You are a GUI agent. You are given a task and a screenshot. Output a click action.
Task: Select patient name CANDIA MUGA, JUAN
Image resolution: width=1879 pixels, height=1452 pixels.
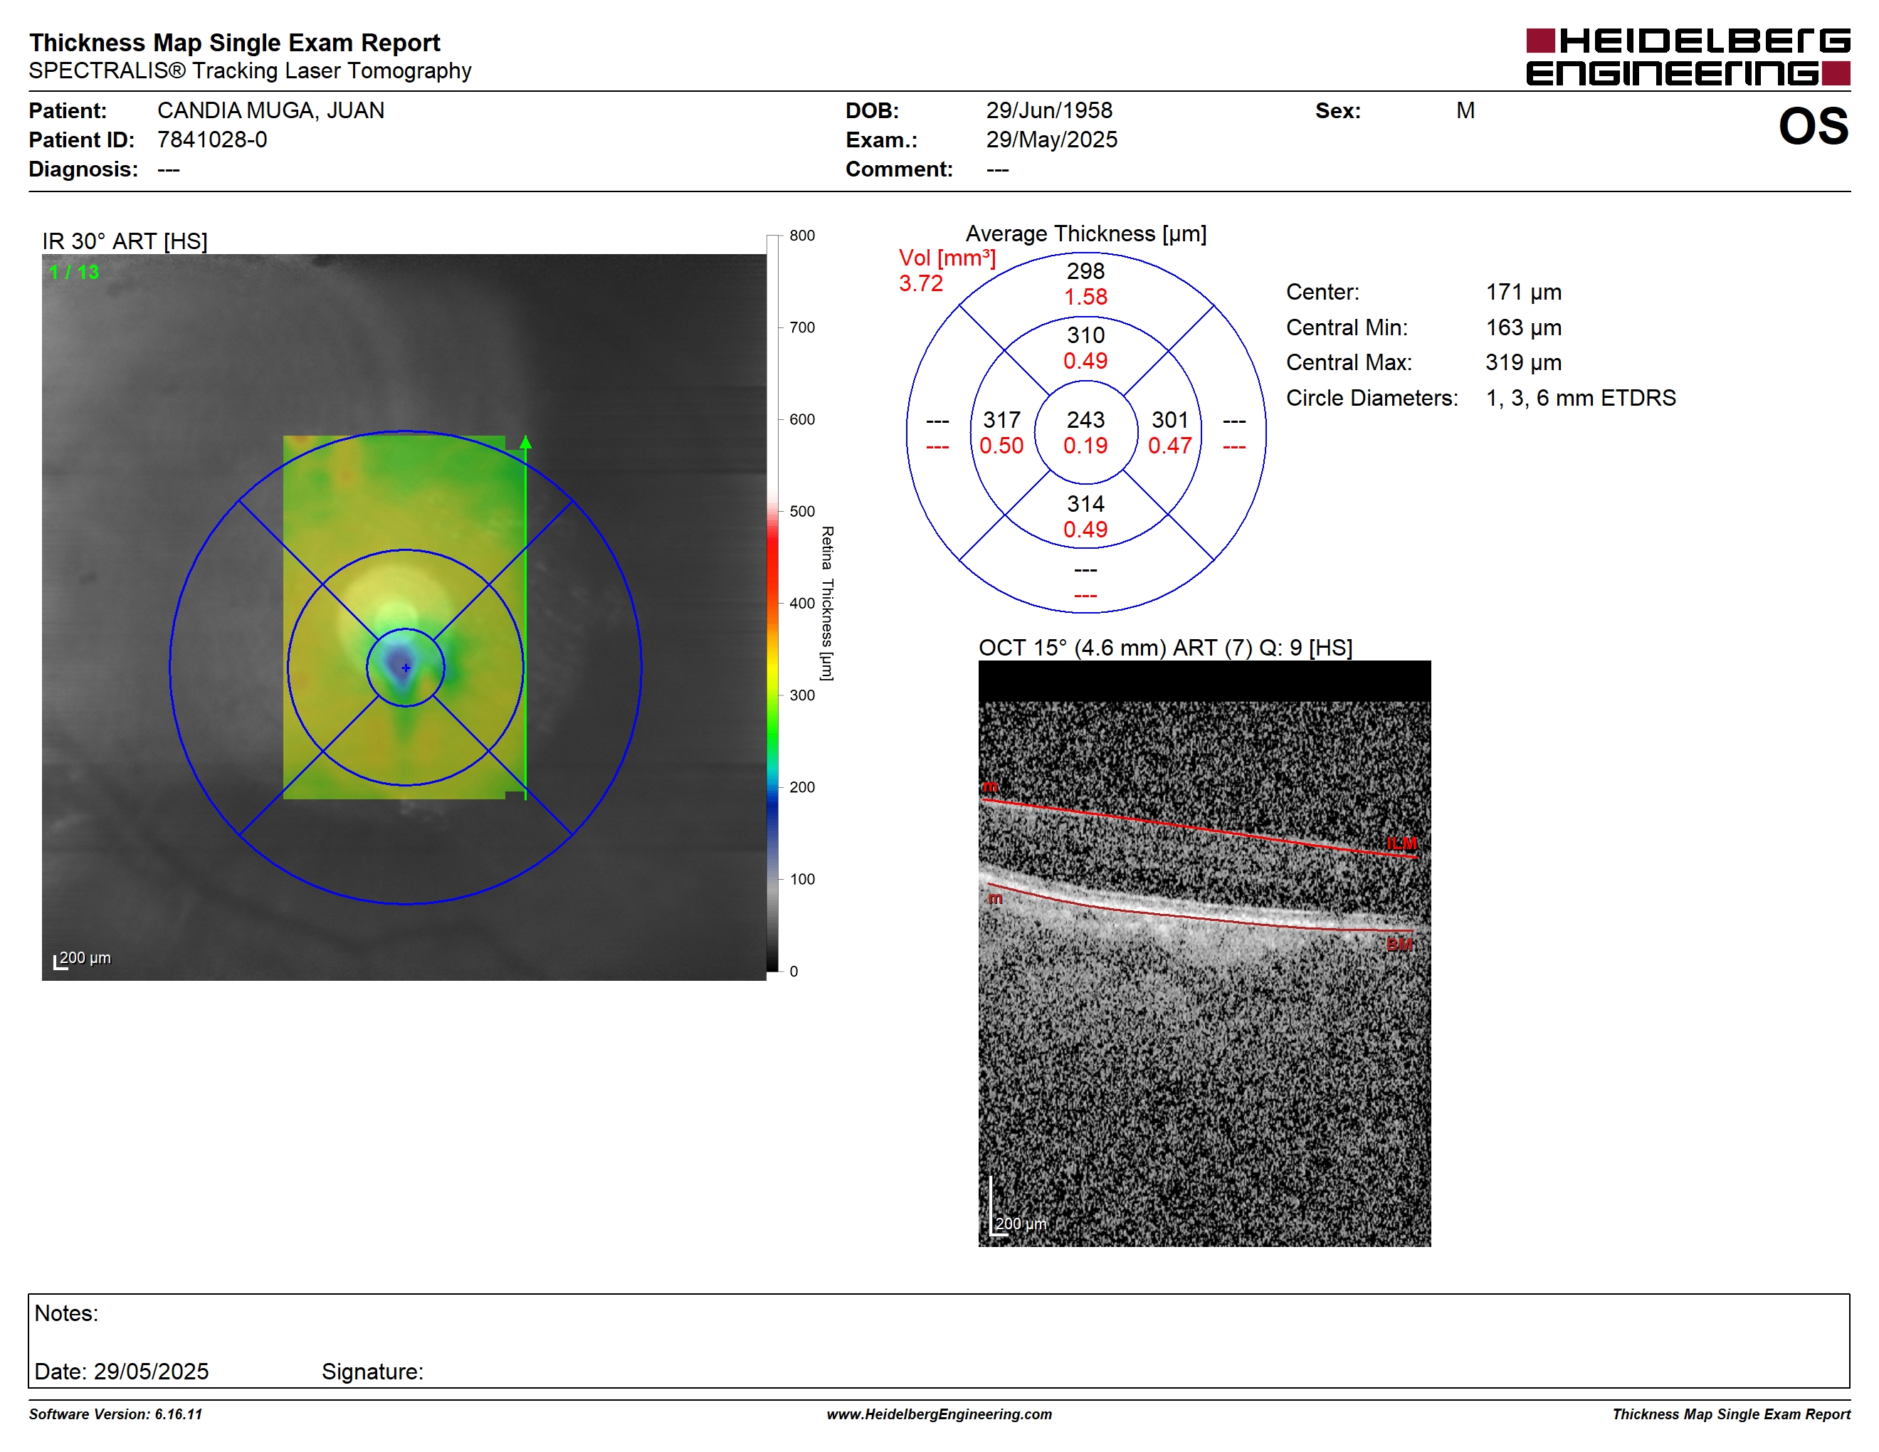(x=270, y=111)
